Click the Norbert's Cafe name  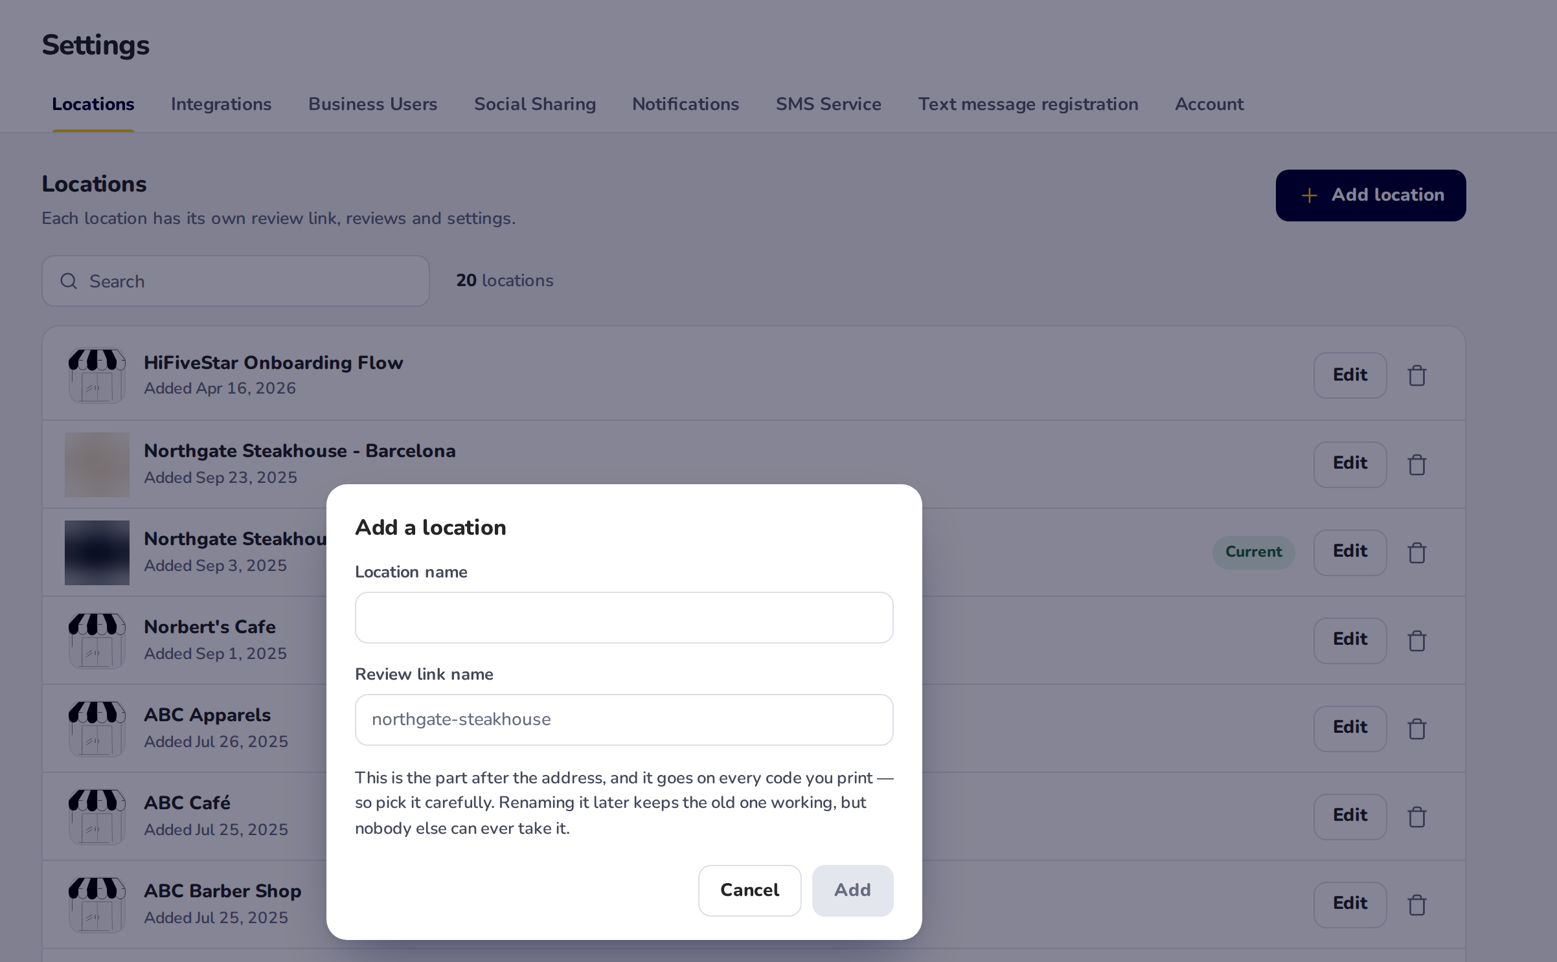[x=210, y=627]
